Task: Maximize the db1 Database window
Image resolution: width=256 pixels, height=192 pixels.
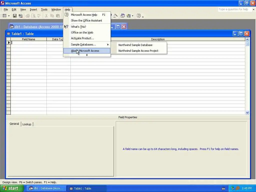Action: pyautogui.click(x=118, y=26)
